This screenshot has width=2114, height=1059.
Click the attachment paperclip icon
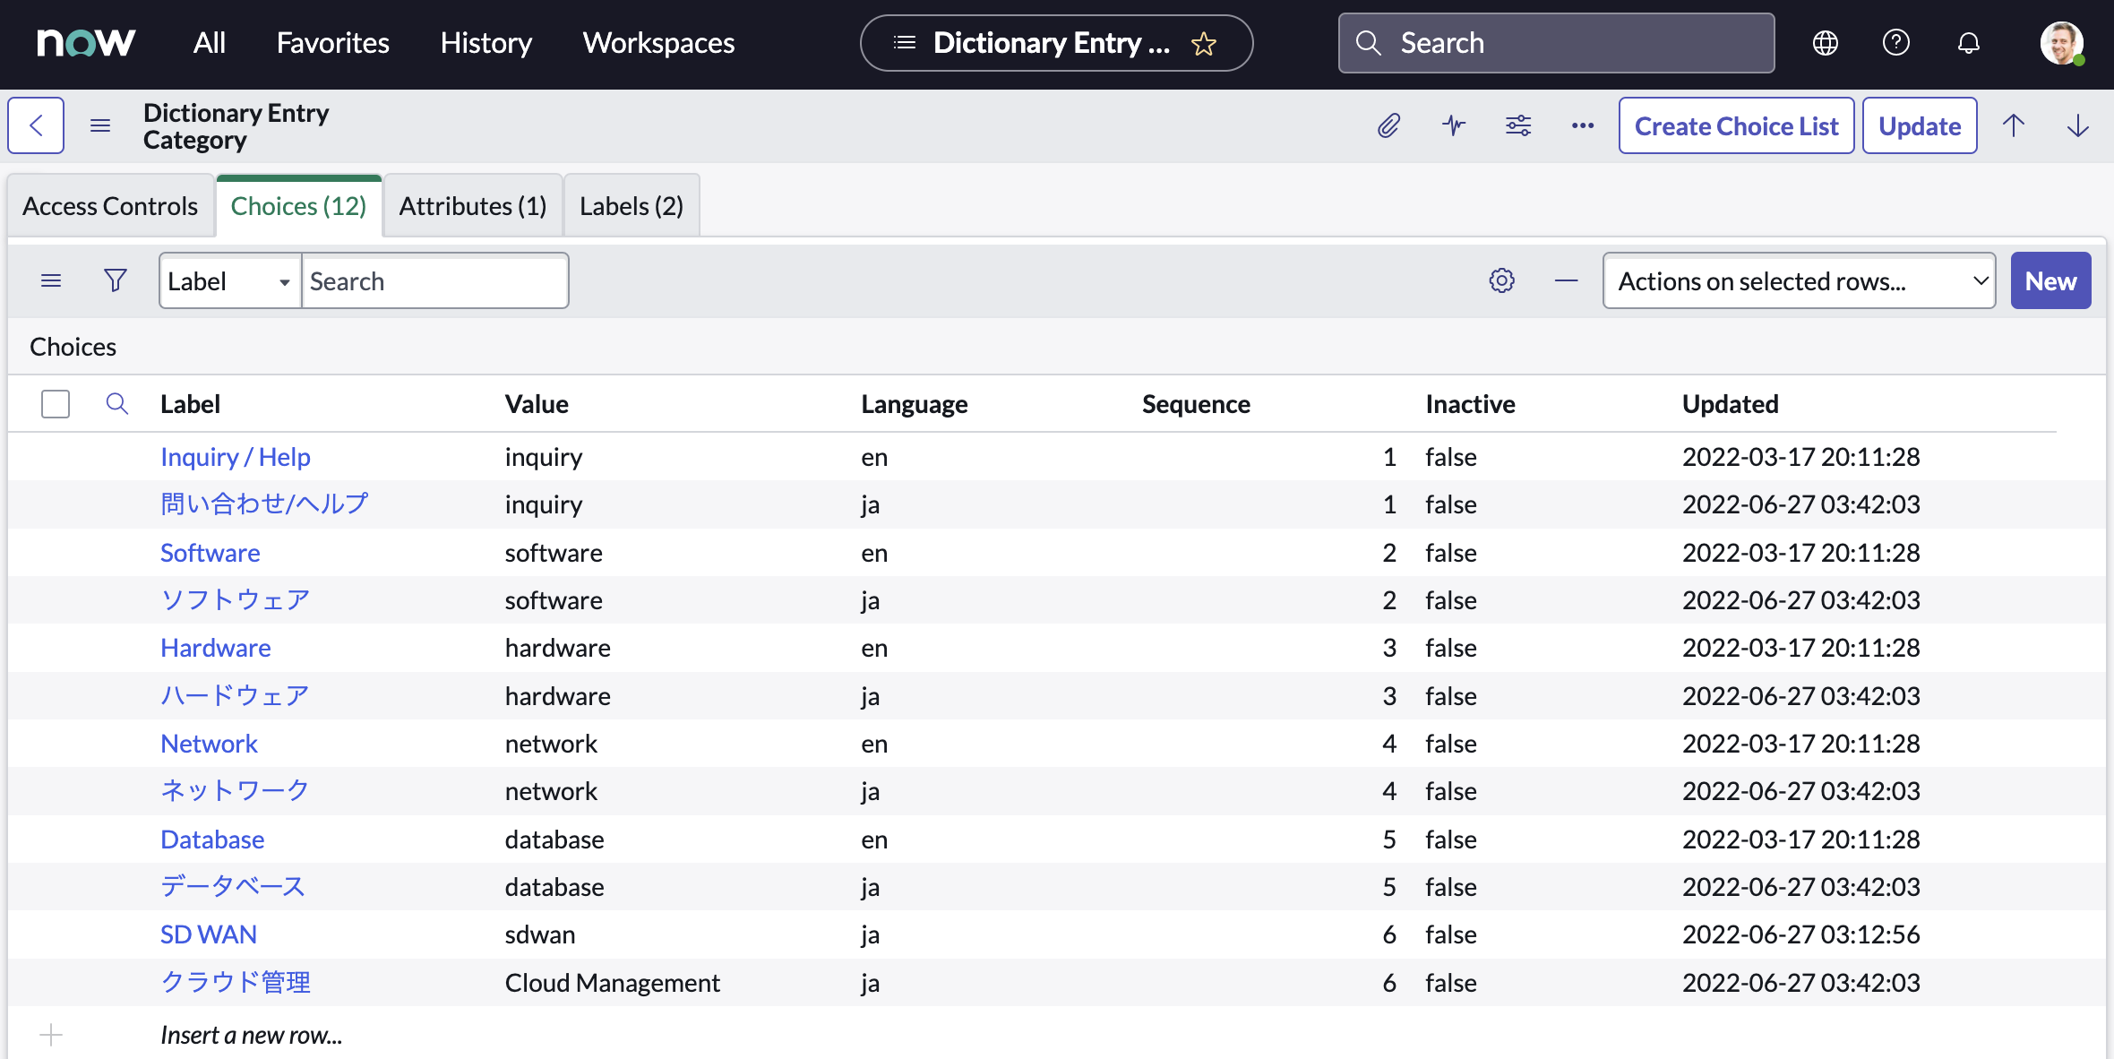pyautogui.click(x=1388, y=125)
